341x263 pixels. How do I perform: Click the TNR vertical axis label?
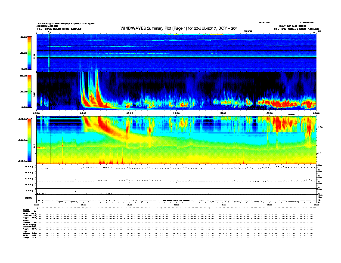point(34,147)
